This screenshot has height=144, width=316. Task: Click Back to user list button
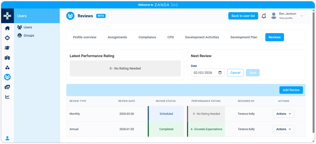coord(243,16)
